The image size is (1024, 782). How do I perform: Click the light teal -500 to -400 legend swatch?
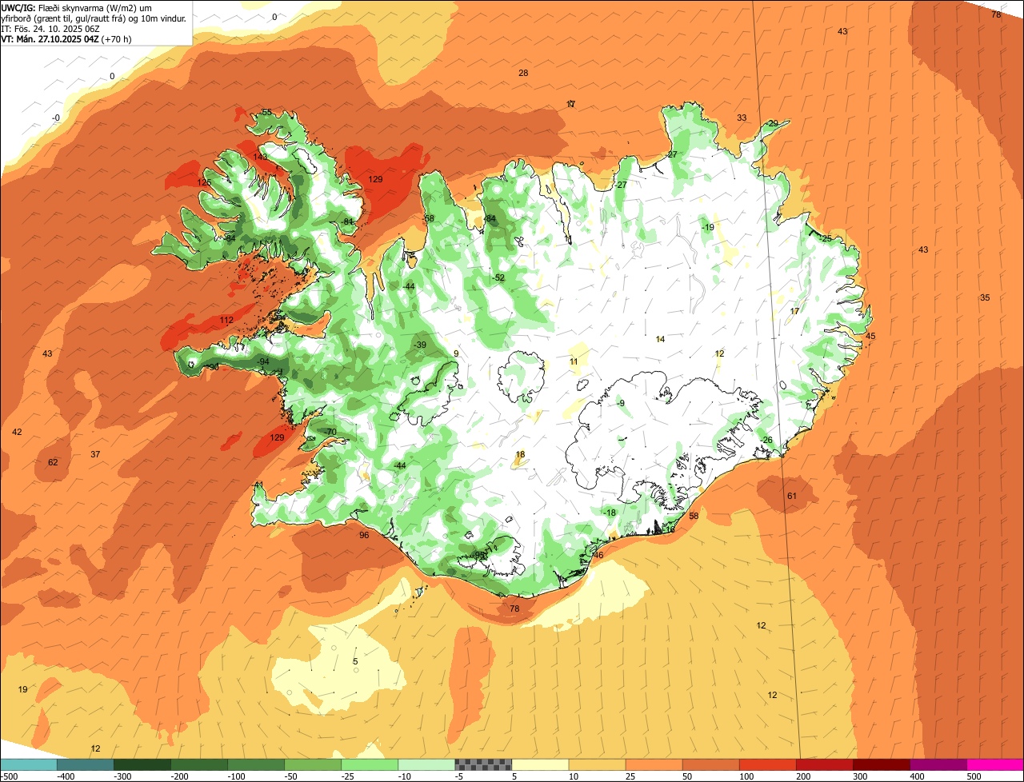[28, 764]
